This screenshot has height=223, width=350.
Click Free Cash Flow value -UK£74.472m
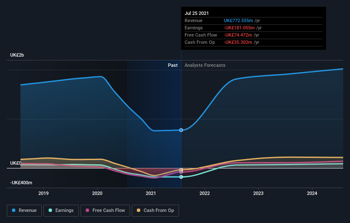238,35
